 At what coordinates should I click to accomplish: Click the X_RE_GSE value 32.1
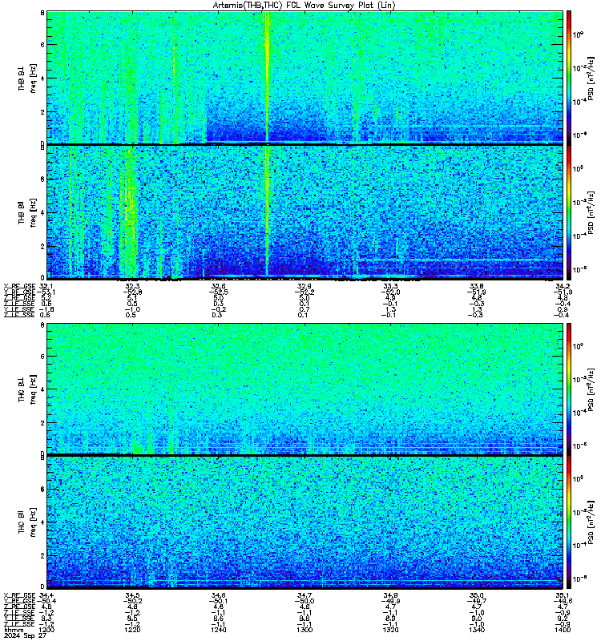pyautogui.click(x=46, y=286)
